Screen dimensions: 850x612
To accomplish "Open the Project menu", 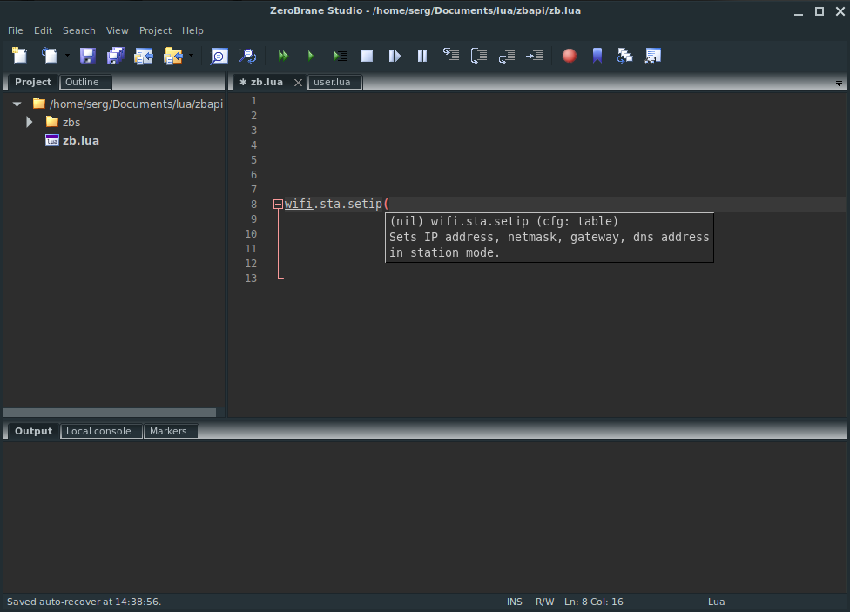I will pyautogui.click(x=155, y=30).
